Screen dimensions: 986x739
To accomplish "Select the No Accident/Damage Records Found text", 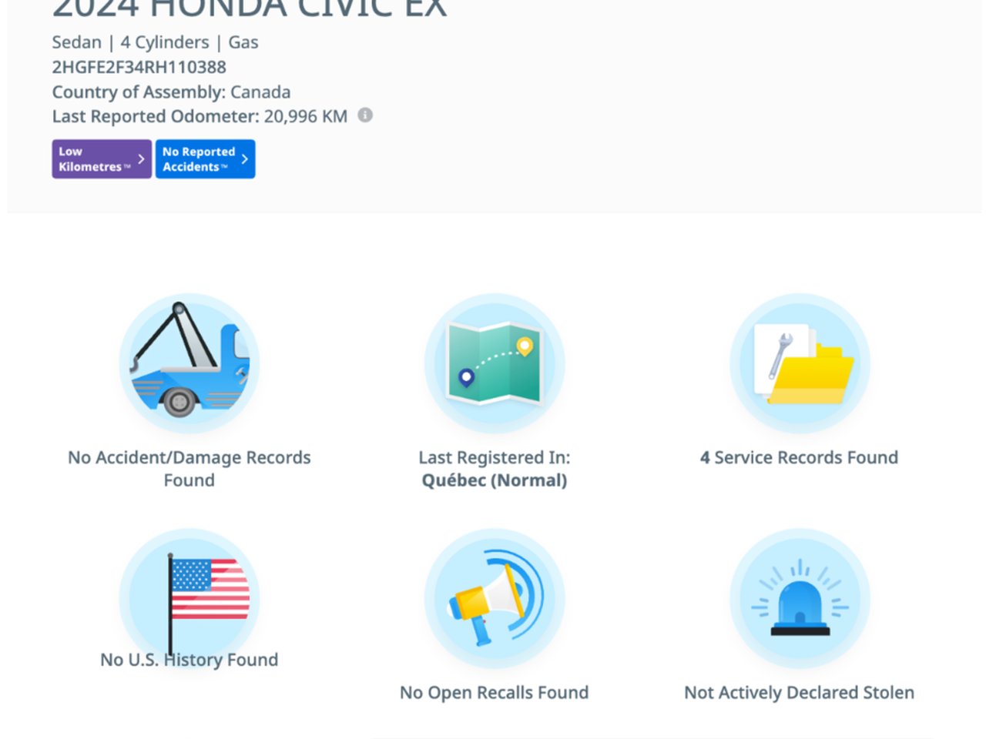I will (x=189, y=469).
